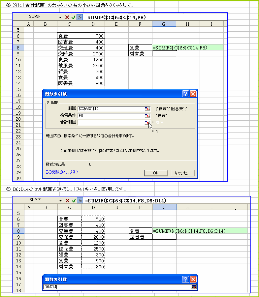Open the lower SUMIF name box dropdown arrow
Image resolution: width=259 pixels, height=297 pixels.
coord(60,201)
